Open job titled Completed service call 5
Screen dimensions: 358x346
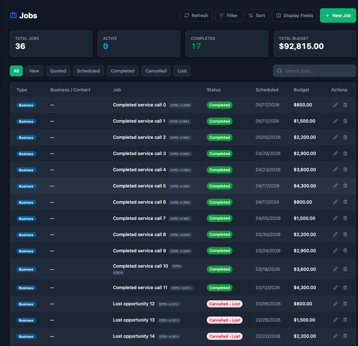coord(139,186)
